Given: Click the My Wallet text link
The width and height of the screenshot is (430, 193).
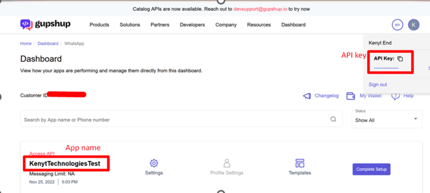Looking at the screenshot, I should tap(370, 96).
